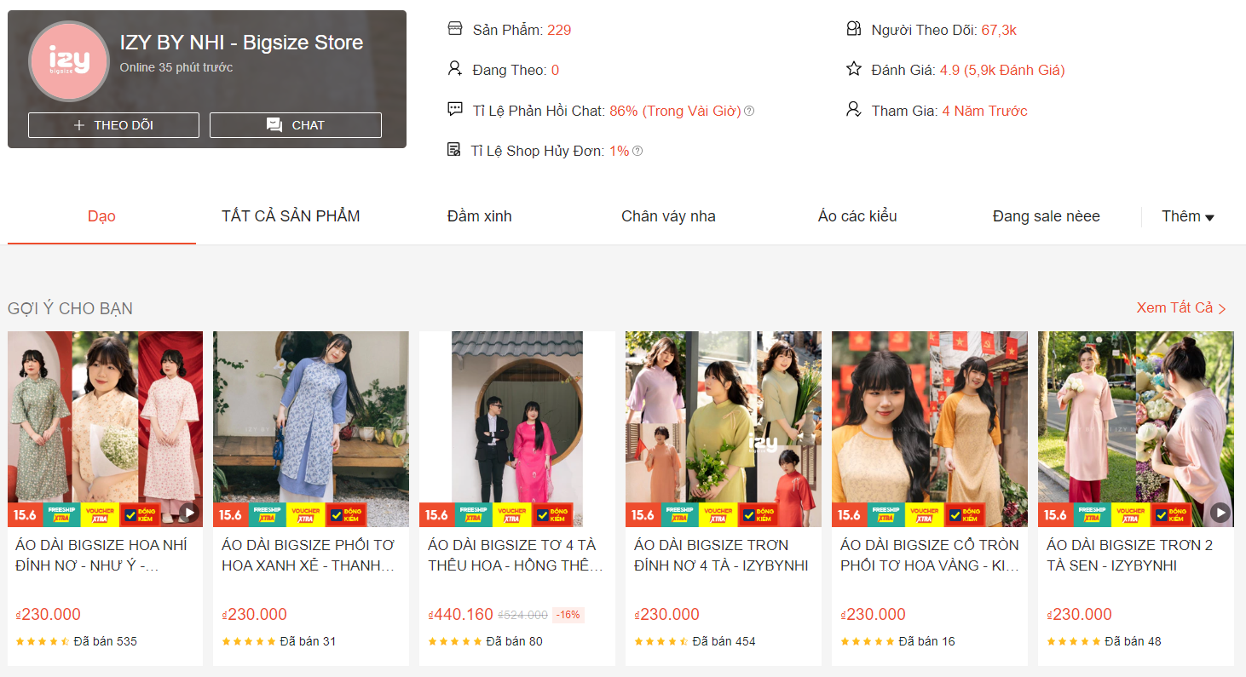The image size is (1246, 677).
Task: Open help tooltip icon for chat response rate
Action: point(749,111)
